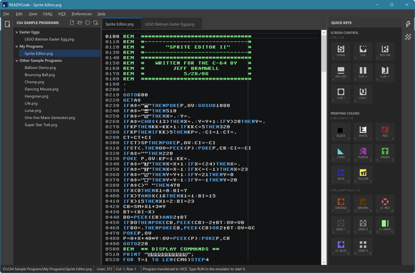Insert the cursor down (CUR ↓) key
The image size is (415, 273).
pyautogui.click(x=363, y=94)
